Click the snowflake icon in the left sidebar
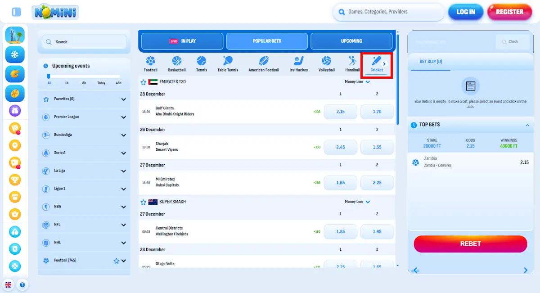This screenshot has width=540, height=293. pyautogui.click(x=15, y=54)
